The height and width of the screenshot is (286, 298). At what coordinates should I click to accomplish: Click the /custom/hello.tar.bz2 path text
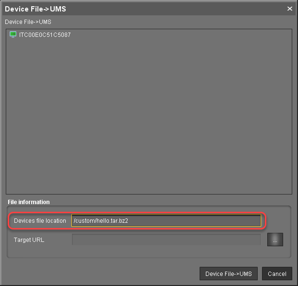pos(101,220)
